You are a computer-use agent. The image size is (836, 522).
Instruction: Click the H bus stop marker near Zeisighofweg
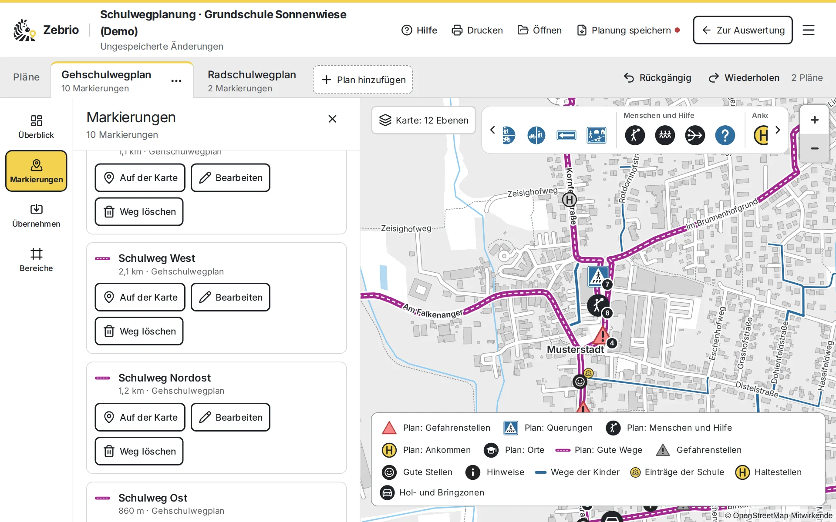pos(570,200)
